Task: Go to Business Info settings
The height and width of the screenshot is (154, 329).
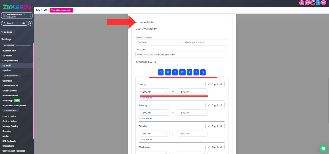Action: point(9,51)
